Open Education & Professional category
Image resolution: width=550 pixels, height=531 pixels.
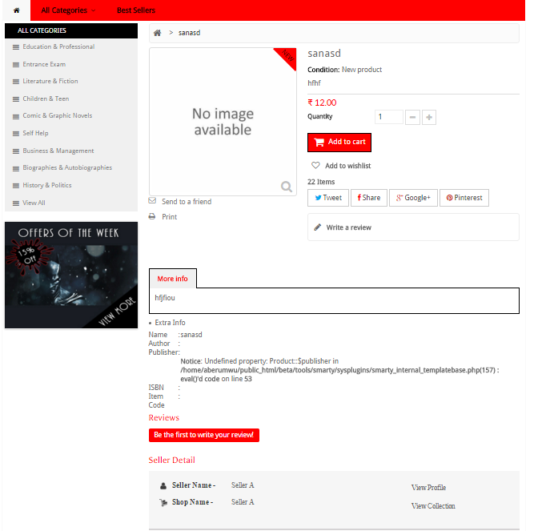click(x=58, y=46)
